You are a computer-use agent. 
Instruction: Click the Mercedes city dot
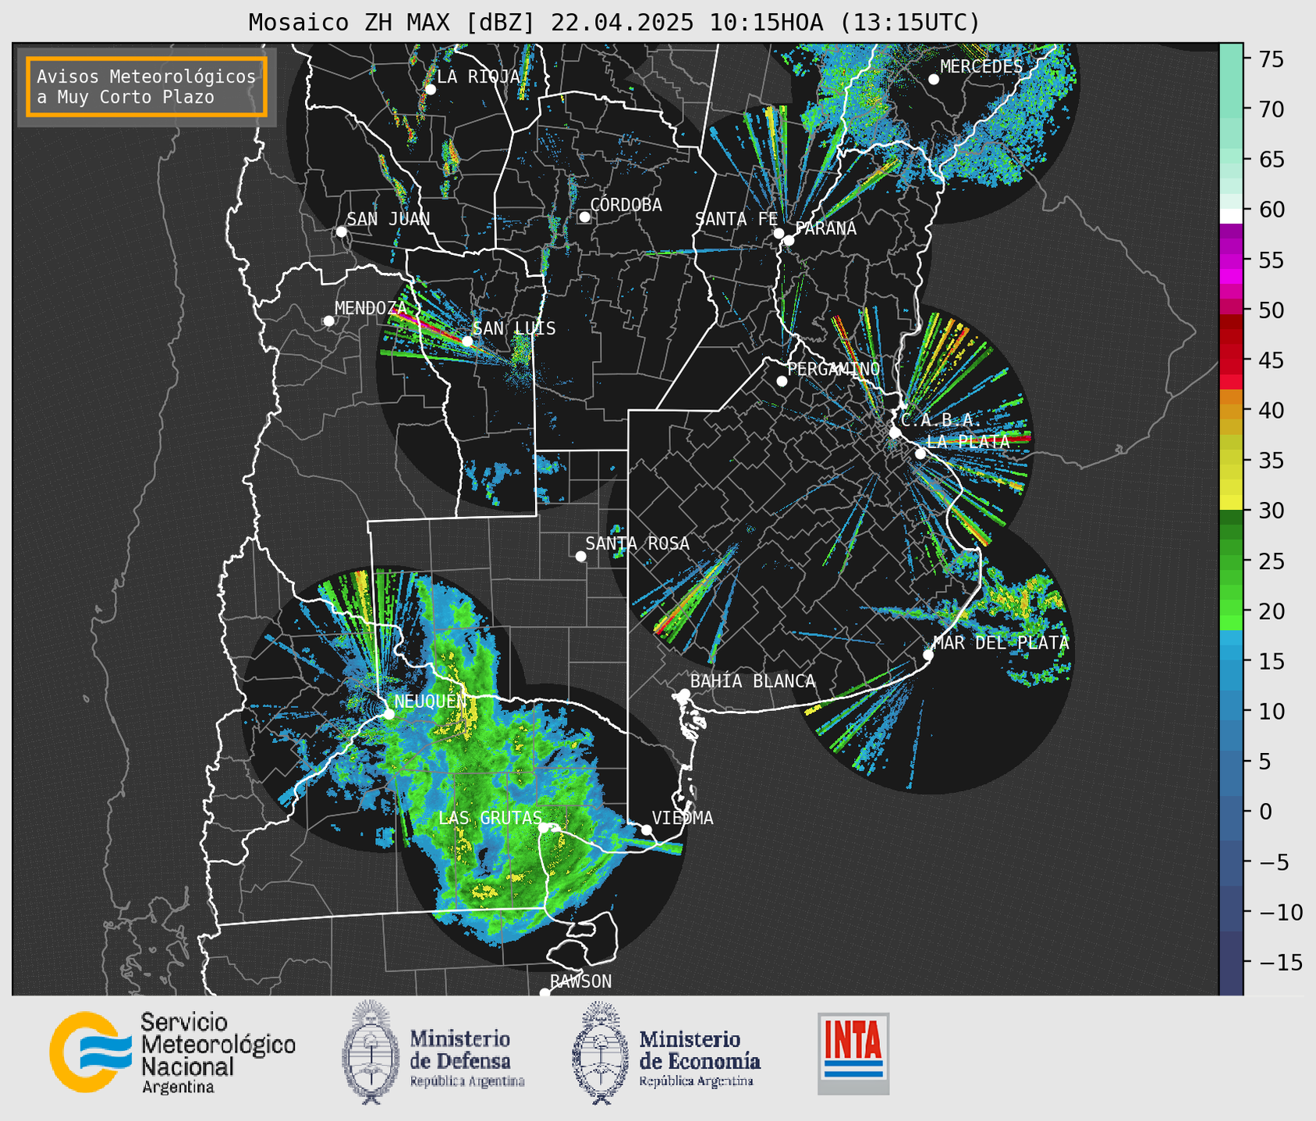pos(934,80)
